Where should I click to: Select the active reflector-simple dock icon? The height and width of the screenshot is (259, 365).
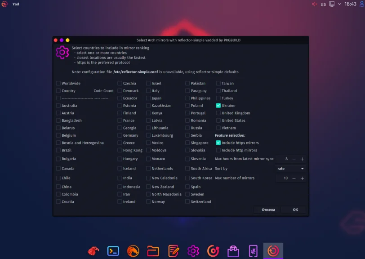pos(272,251)
